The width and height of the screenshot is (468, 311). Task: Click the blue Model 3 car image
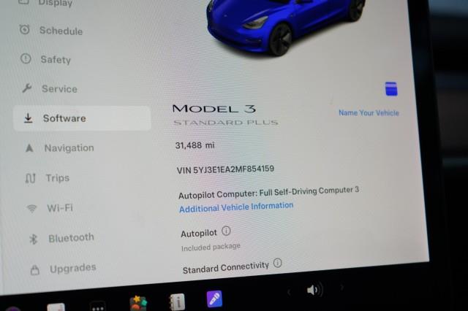(x=286, y=26)
